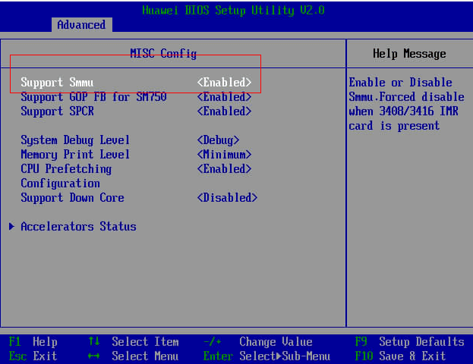Open the Memory Print Level Minimum value
This screenshot has width=473, height=364.
[224, 155]
